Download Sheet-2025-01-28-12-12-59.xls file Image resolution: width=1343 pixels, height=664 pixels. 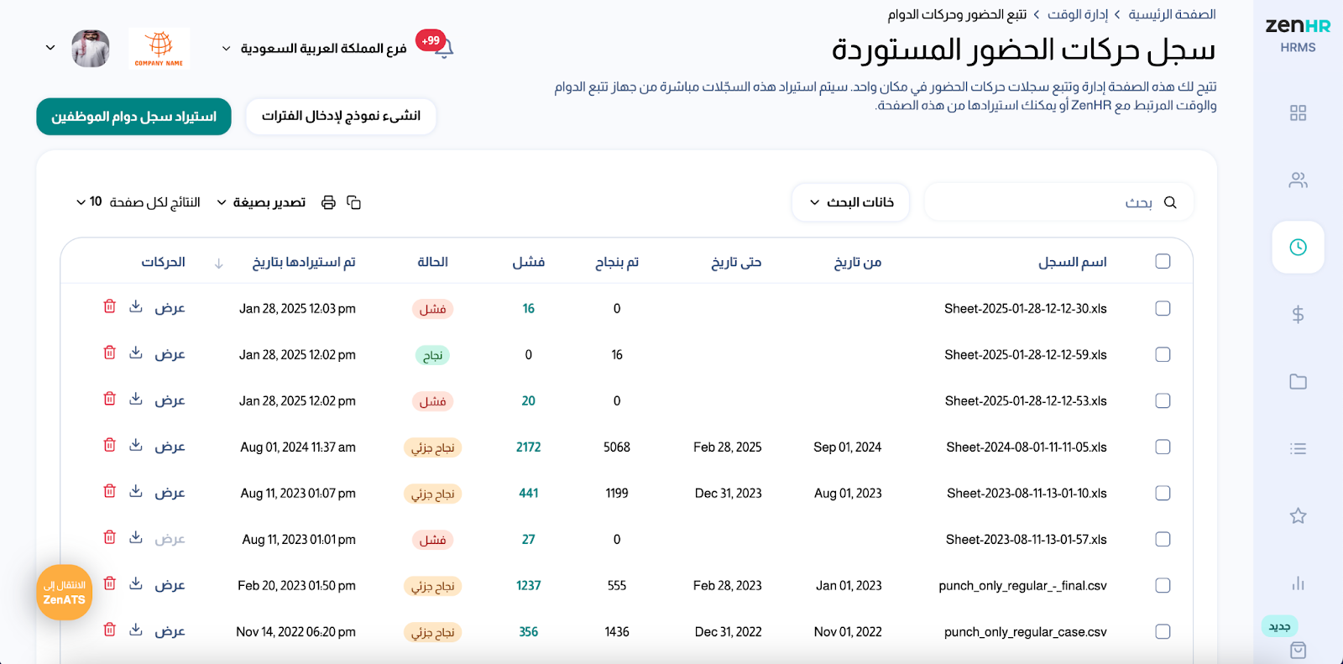135,353
